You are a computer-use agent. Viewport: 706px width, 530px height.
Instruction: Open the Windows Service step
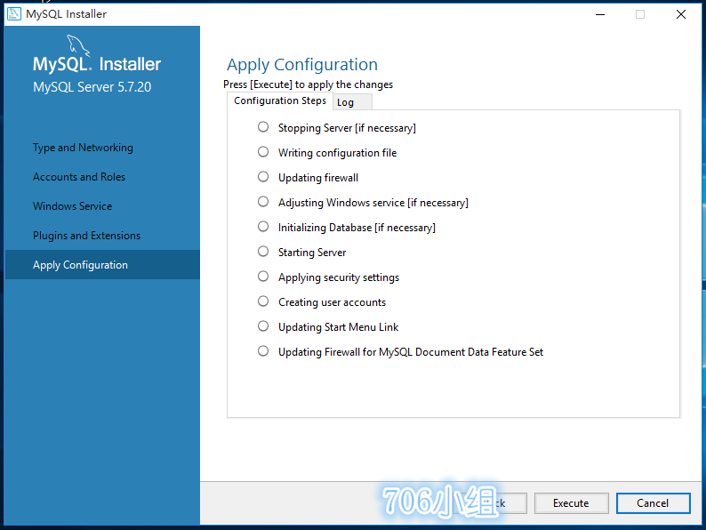(x=73, y=206)
